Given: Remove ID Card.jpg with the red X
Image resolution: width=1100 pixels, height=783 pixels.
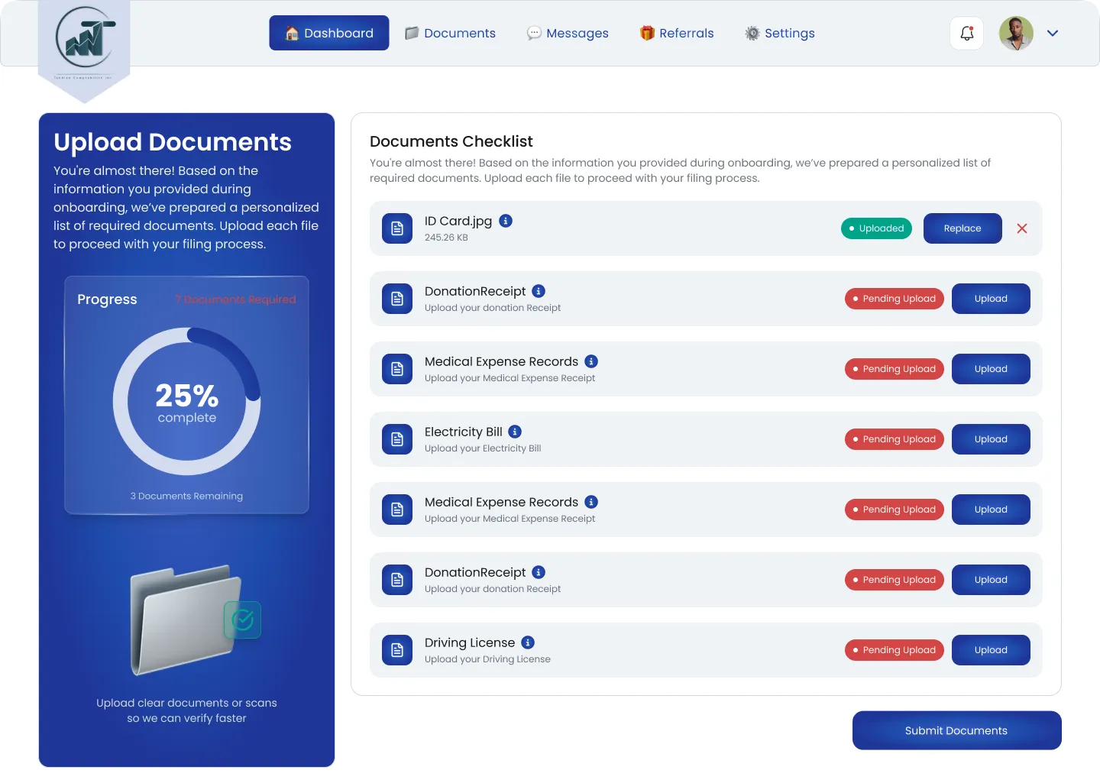Looking at the screenshot, I should pyautogui.click(x=1022, y=228).
